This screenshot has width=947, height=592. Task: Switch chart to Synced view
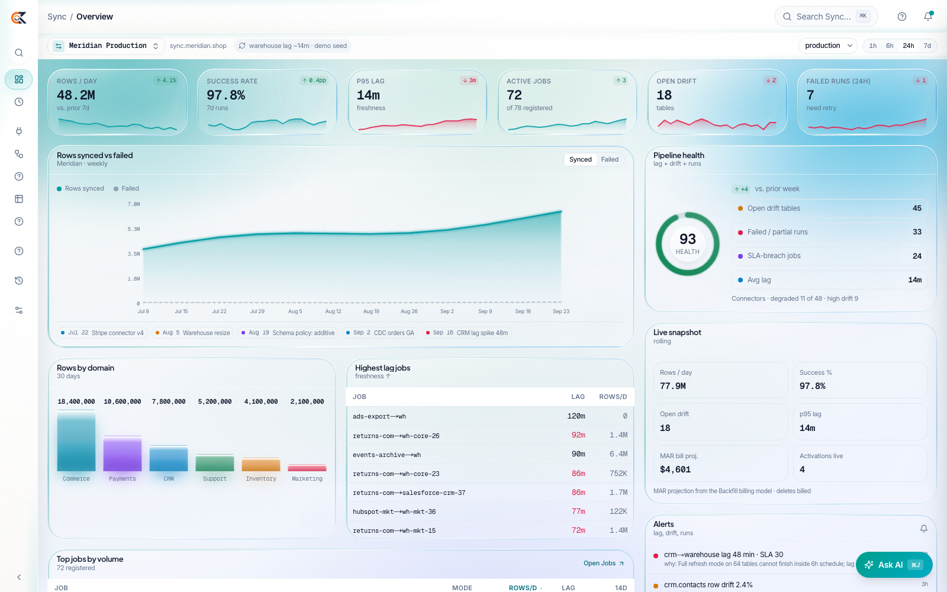[x=581, y=160]
